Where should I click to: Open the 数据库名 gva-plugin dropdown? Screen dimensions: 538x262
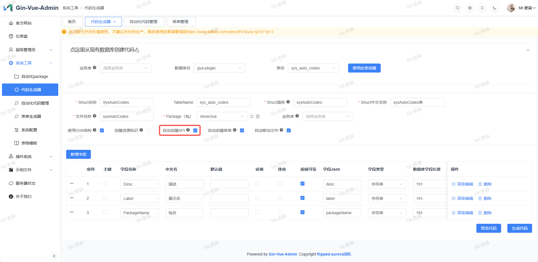219,68
